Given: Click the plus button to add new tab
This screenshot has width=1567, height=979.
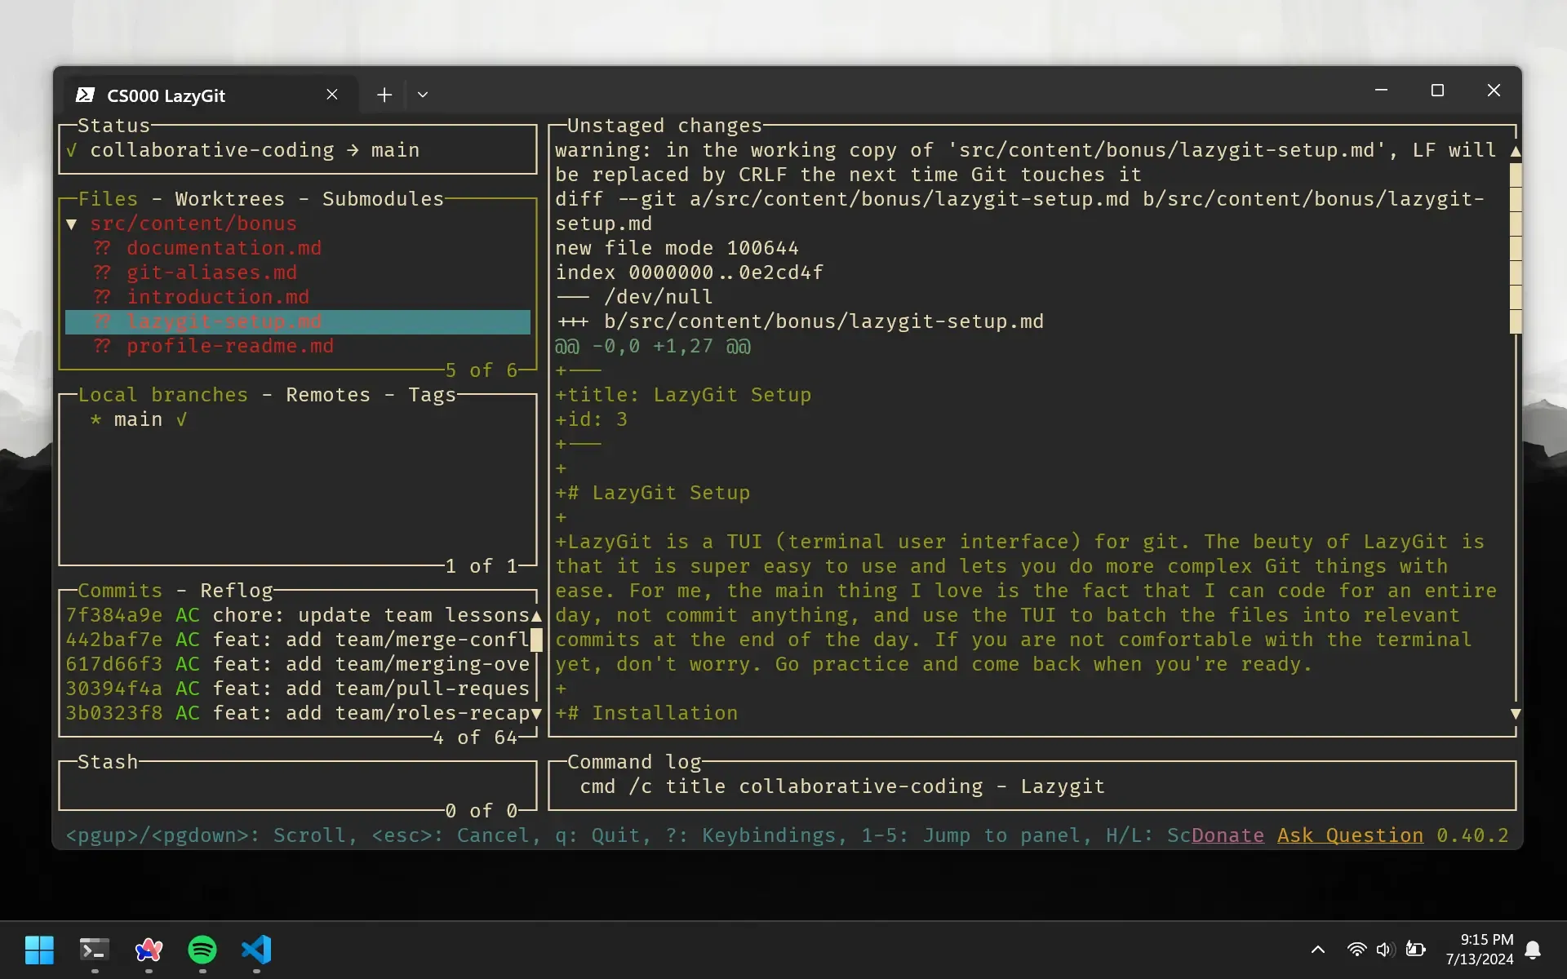Looking at the screenshot, I should click(384, 95).
